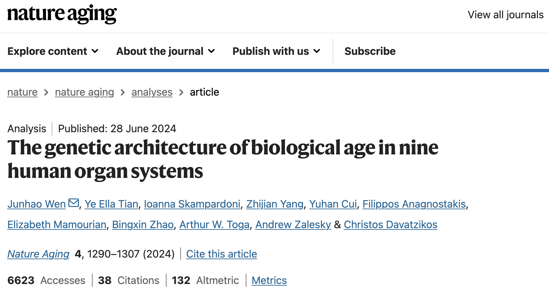This screenshot has width=549, height=299.
Task: Click the italic Nature Aging journal link
Action: click(38, 254)
